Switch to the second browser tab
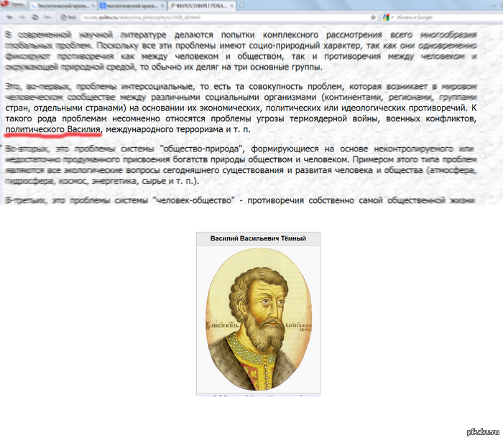The height and width of the screenshot is (440, 503). tap(131, 6)
